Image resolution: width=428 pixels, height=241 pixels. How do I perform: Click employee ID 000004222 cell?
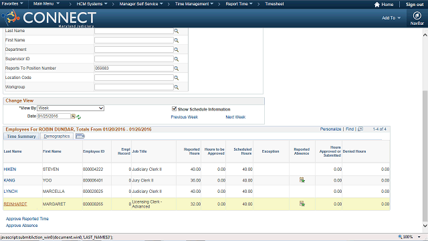pyautogui.click(x=93, y=169)
